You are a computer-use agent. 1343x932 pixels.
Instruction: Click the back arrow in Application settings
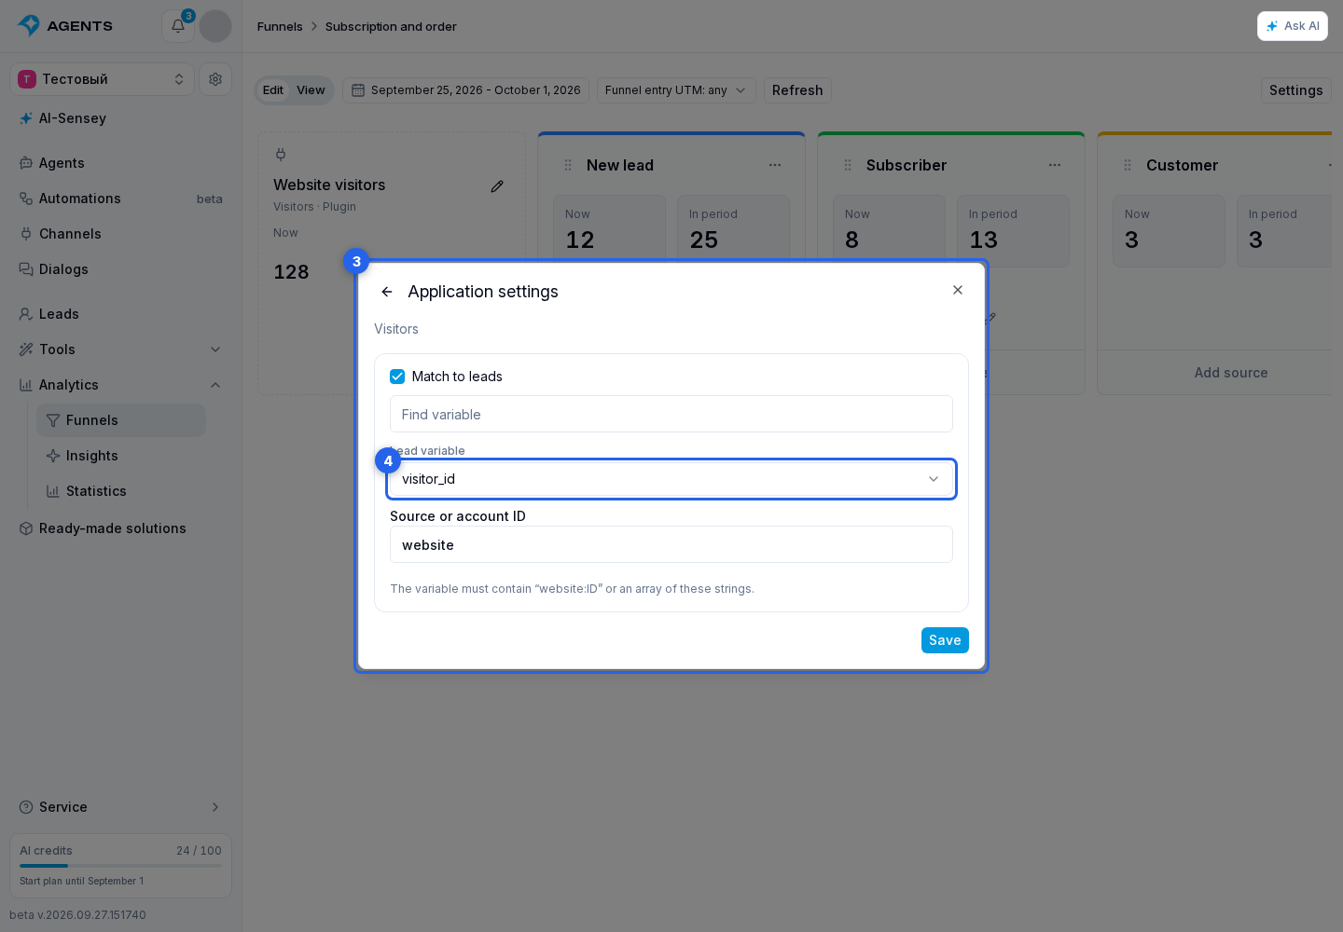[387, 292]
